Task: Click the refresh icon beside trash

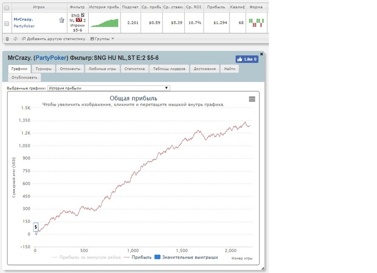Action: click(16, 39)
